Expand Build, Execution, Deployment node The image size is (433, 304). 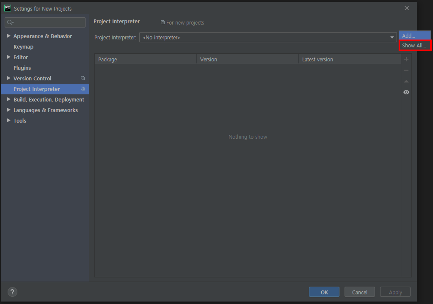click(9, 99)
